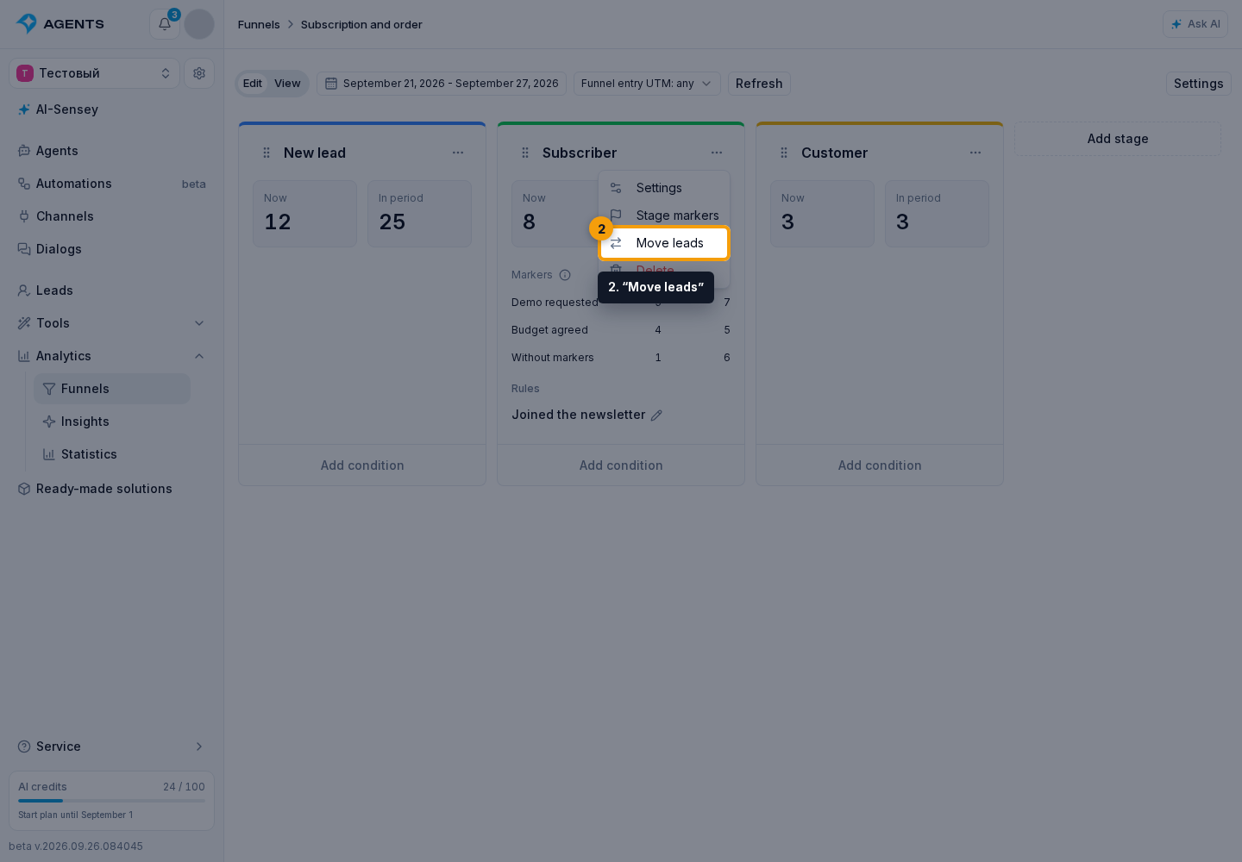Refresh the funnel data
The height and width of the screenshot is (862, 1242).
pyautogui.click(x=759, y=84)
